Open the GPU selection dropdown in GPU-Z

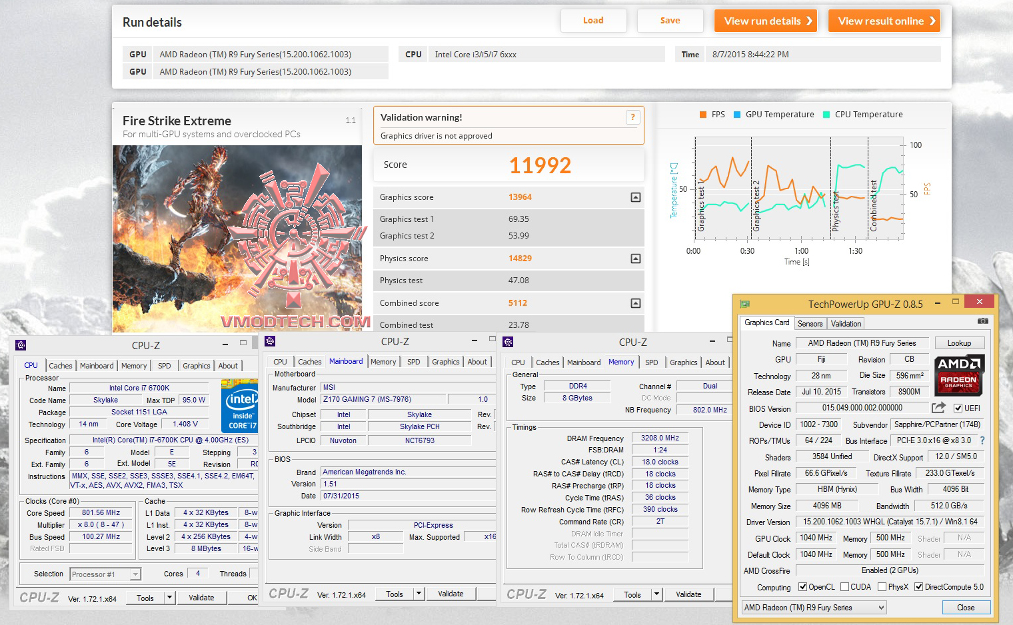[x=814, y=608]
